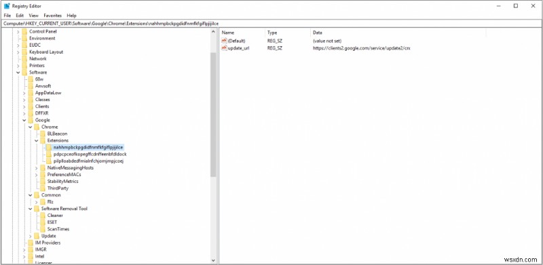Expand the EUDC key
543x265 pixels.
18,45
